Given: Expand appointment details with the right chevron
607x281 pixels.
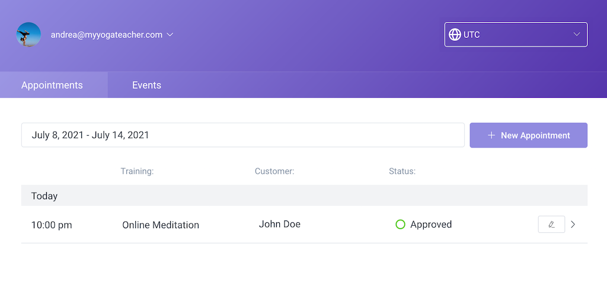Looking at the screenshot, I should point(573,225).
